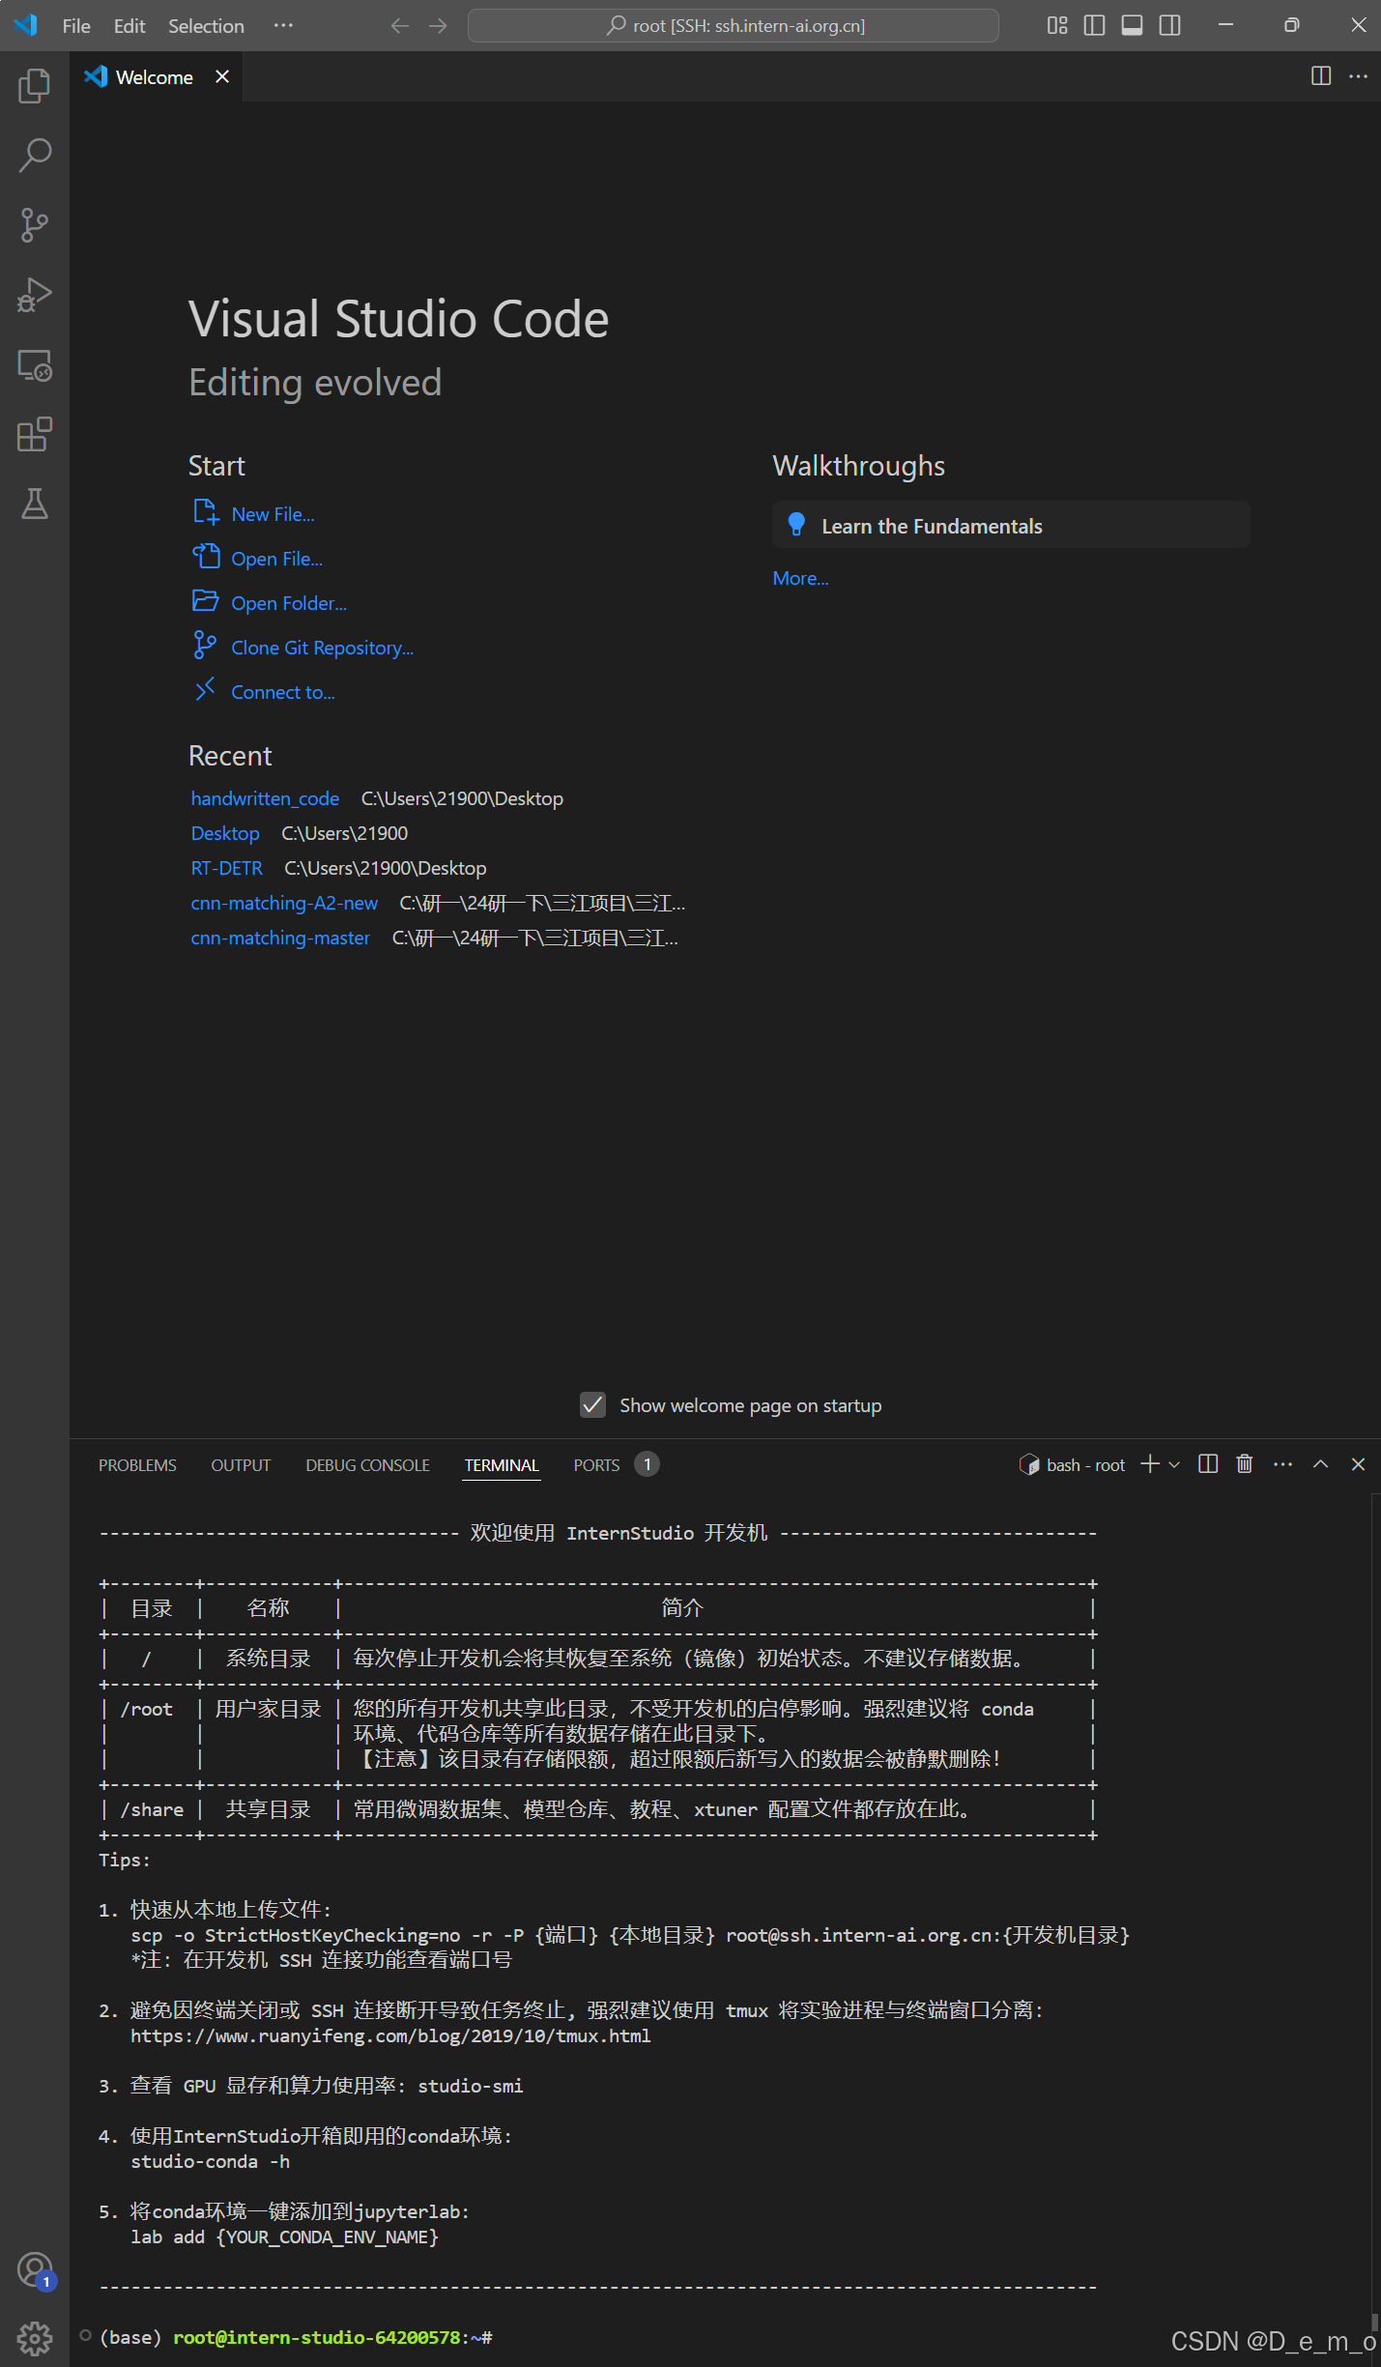Screen dimensions: 1381x2367
Task: Toggle Secondary Side Bar layout icon
Action: [x=1169, y=25]
